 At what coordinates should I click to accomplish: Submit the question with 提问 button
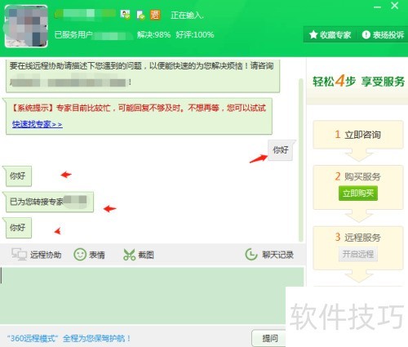[x=268, y=338]
